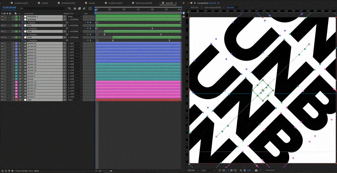Open parent dropdown for grosso 16 layer

click(75, 64)
